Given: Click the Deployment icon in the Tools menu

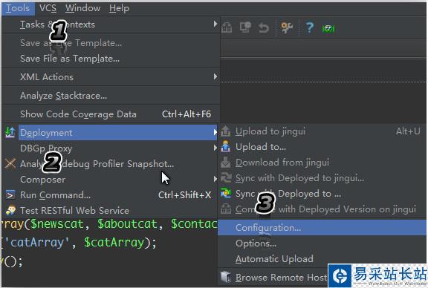Looking at the screenshot, I should pos(10,133).
